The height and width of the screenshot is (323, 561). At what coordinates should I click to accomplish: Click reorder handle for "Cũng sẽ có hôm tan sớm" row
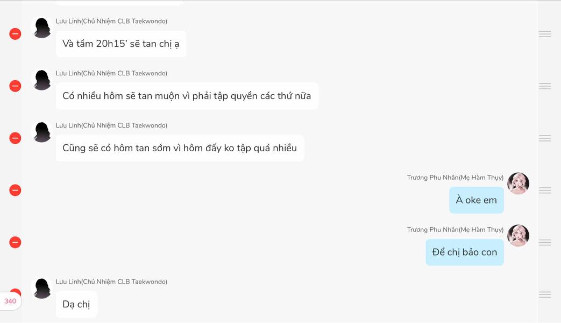coord(545,138)
